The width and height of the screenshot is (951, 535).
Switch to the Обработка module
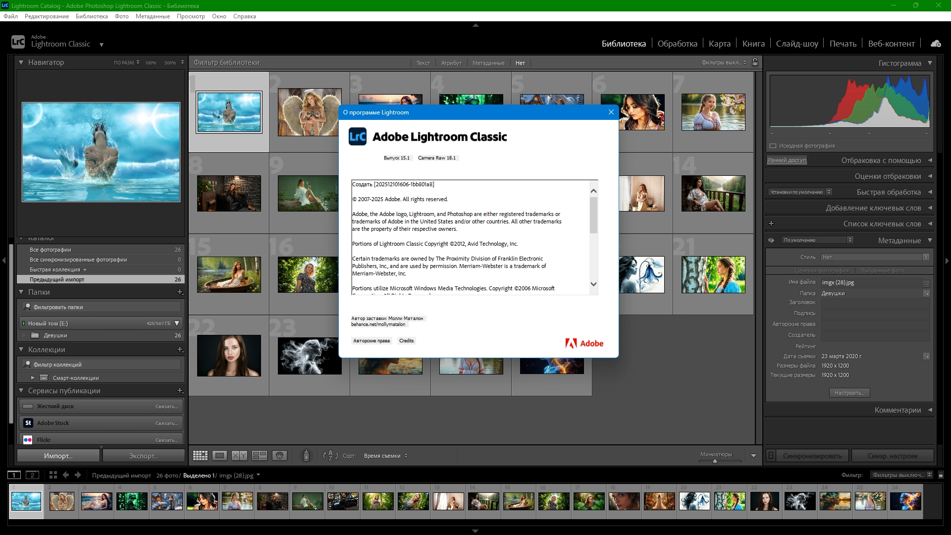677,44
